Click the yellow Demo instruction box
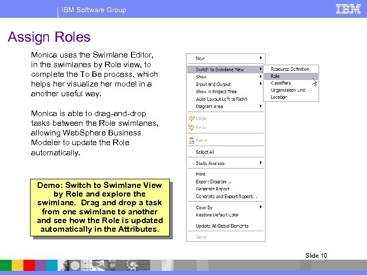 point(100,207)
